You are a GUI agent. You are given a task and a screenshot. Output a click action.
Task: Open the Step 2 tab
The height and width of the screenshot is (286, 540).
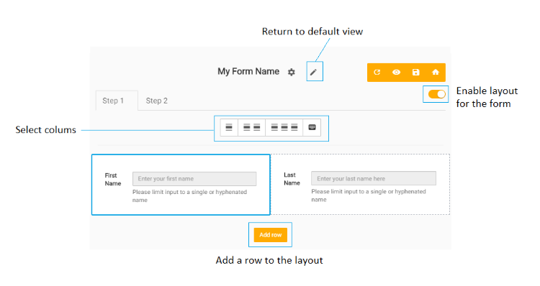click(x=157, y=101)
